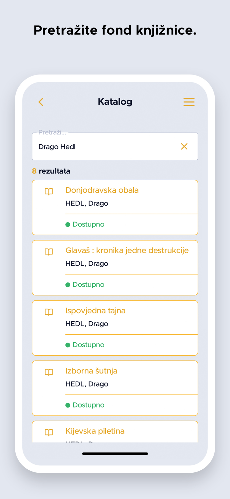Screen dimensions: 230x499
Task: Tap the home indicator bar at screen bottom
Action: pyautogui.click(x=115, y=453)
